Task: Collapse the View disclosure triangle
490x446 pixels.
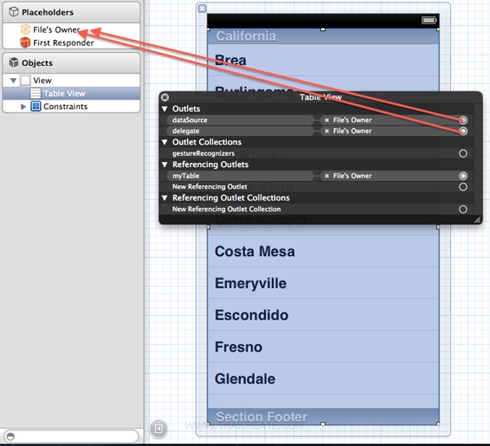Action: [13, 81]
